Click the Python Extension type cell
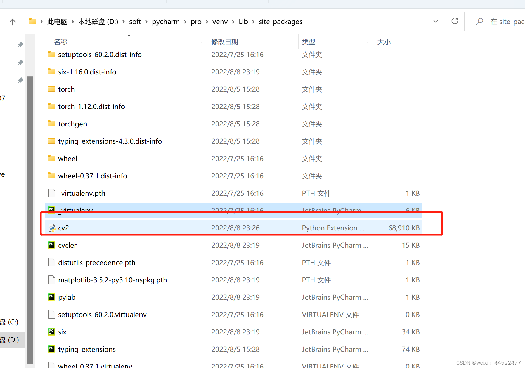The height and width of the screenshot is (368, 525). pos(333,228)
